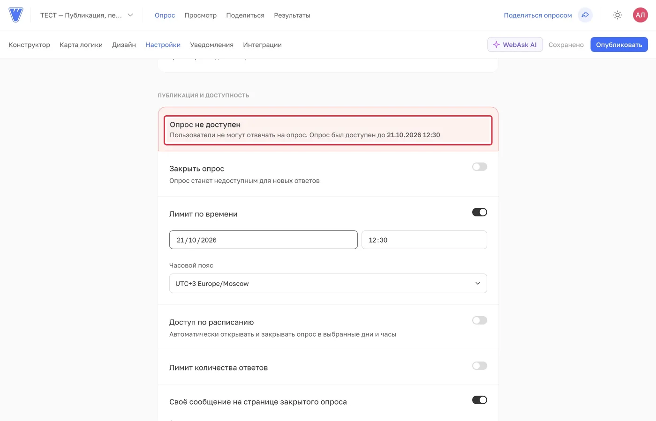Click the WebAsk AI sparkle button
The height and width of the screenshot is (421, 656).
click(x=515, y=44)
